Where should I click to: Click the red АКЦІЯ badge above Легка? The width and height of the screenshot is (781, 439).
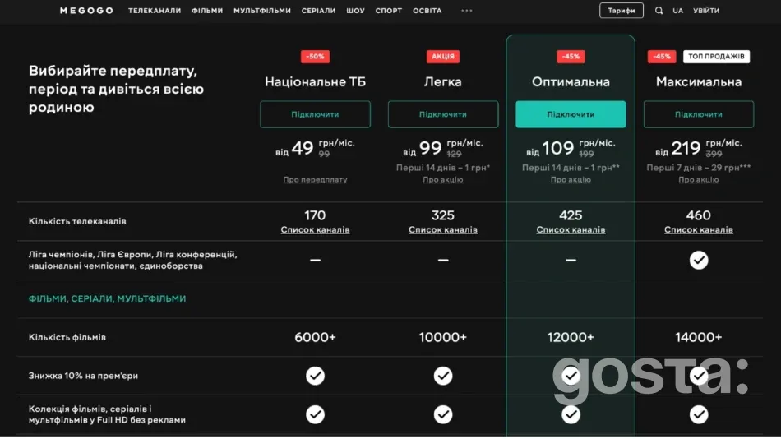click(442, 57)
